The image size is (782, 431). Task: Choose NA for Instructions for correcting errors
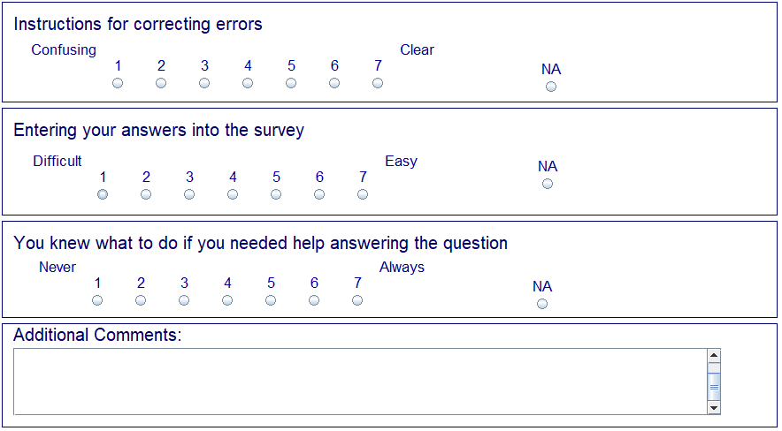[551, 87]
